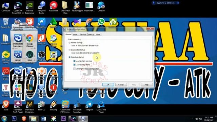Screen dimensions: 217x122
Task: Choose the Diagnostic startup option
Action: point(70,50)
